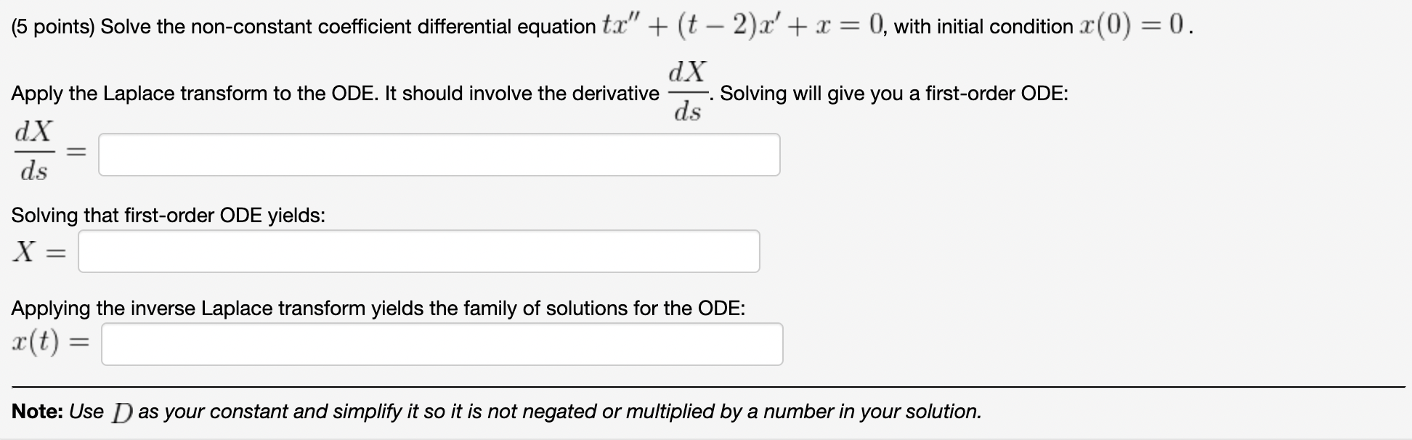Screen dimensions: 1412x440
Task: Click the dX/ds label left of the first box
Action: pos(35,153)
